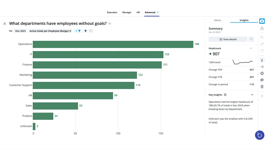Collapse the Headcount section

tap(251, 48)
